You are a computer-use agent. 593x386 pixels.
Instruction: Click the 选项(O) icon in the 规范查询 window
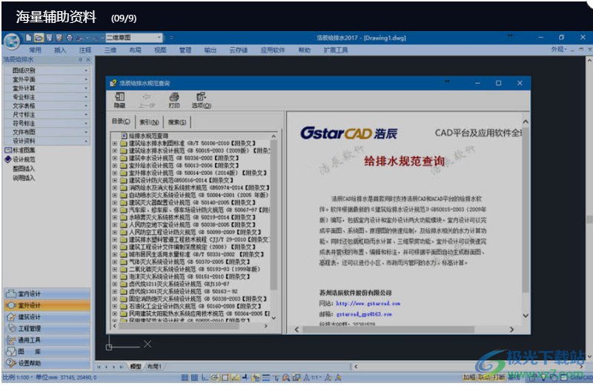click(x=201, y=100)
